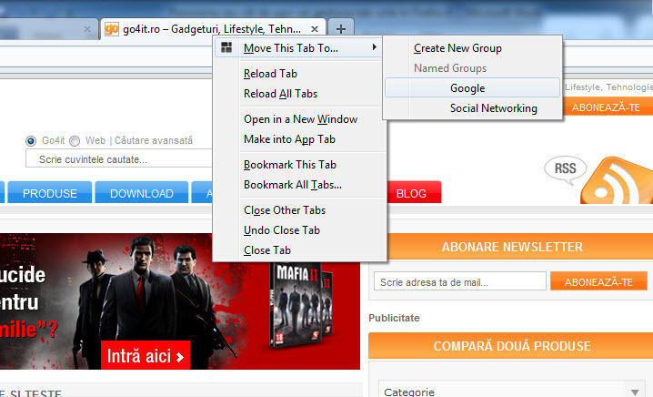Click the go4it favicon on the active tab
653x397 pixels.
click(112, 29)
